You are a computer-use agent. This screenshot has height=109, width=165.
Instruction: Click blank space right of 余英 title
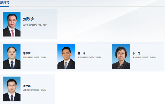click(160, 58)
